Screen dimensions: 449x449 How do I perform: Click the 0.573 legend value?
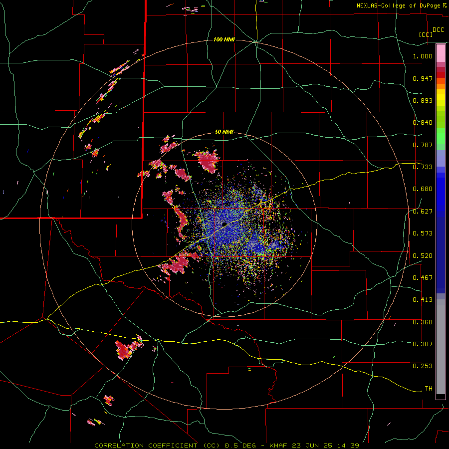[x=423, y=233]
